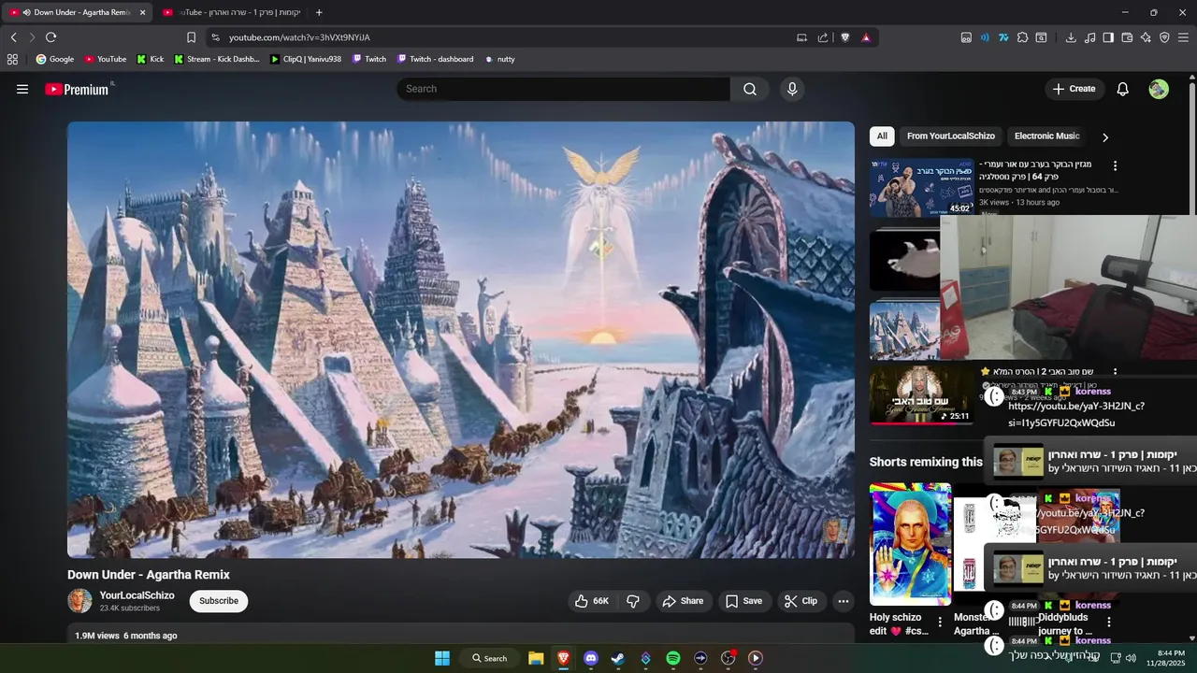Like the video with thumbs up
Image resolution: width=1197 pixels, height=673 pixels.
[591, 601]
